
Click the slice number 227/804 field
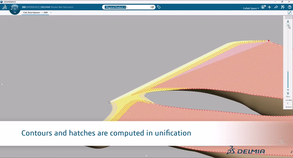pos(288,100)
